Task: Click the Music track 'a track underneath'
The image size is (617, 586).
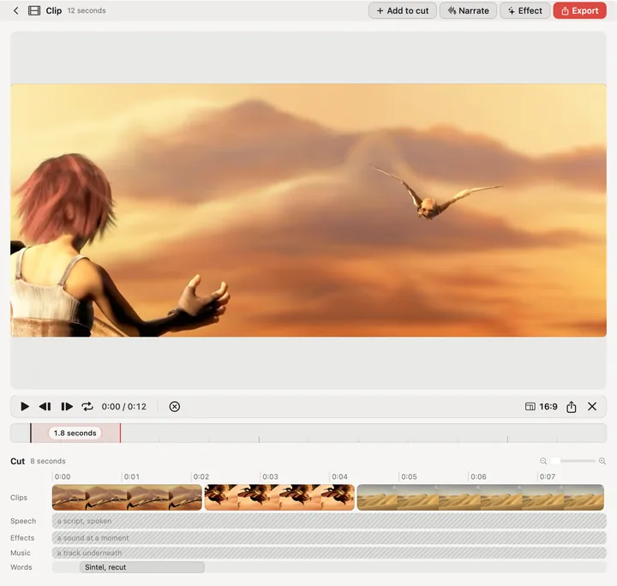Action: point(329,553)
